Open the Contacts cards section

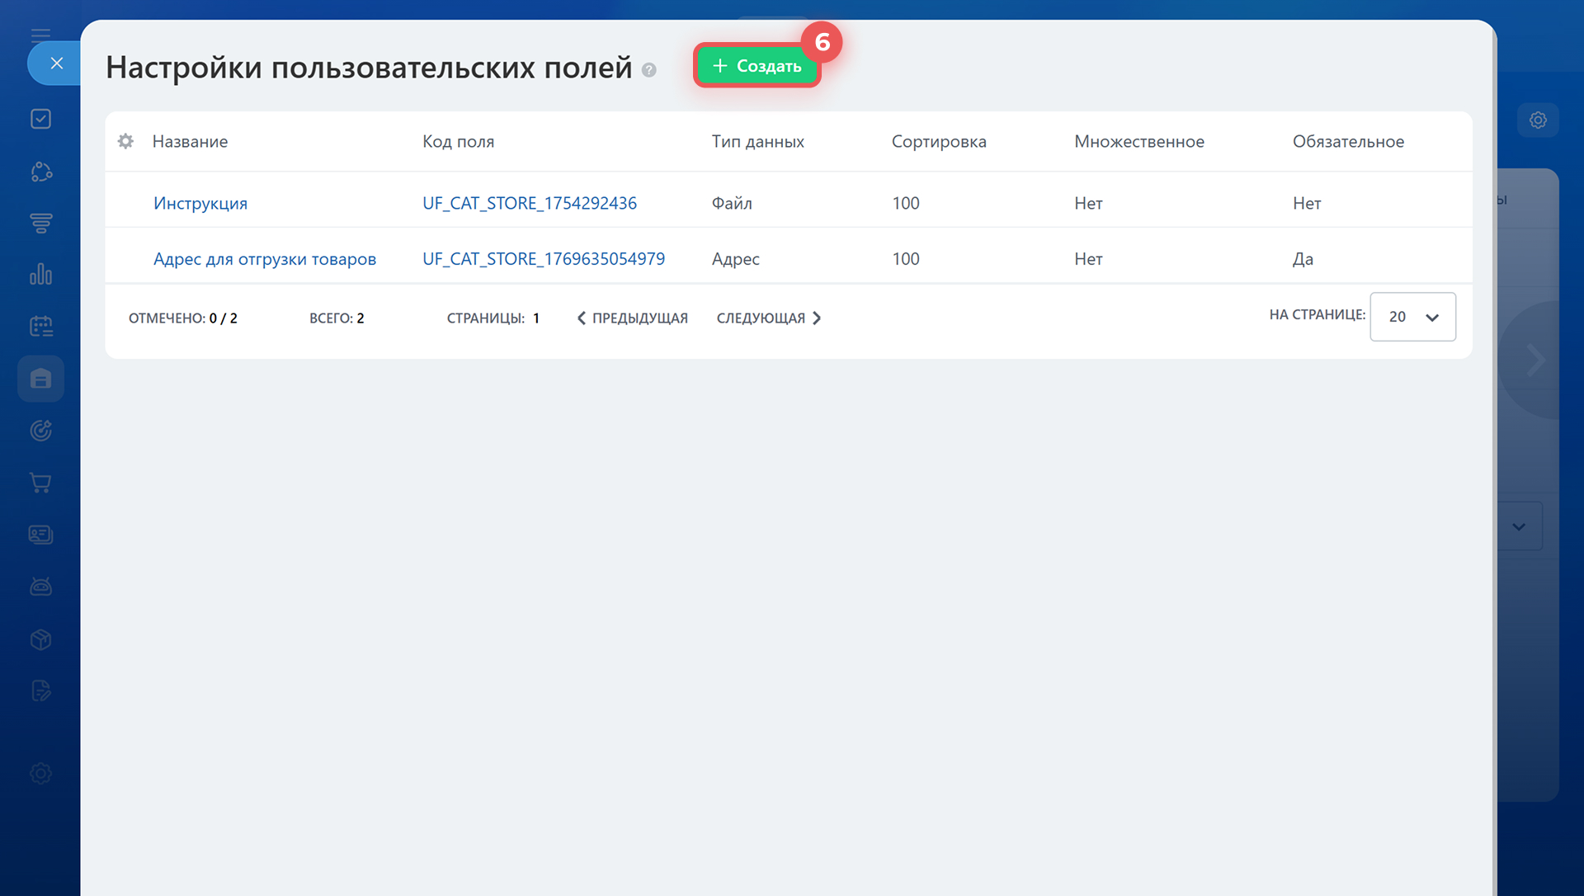point(40,534)
